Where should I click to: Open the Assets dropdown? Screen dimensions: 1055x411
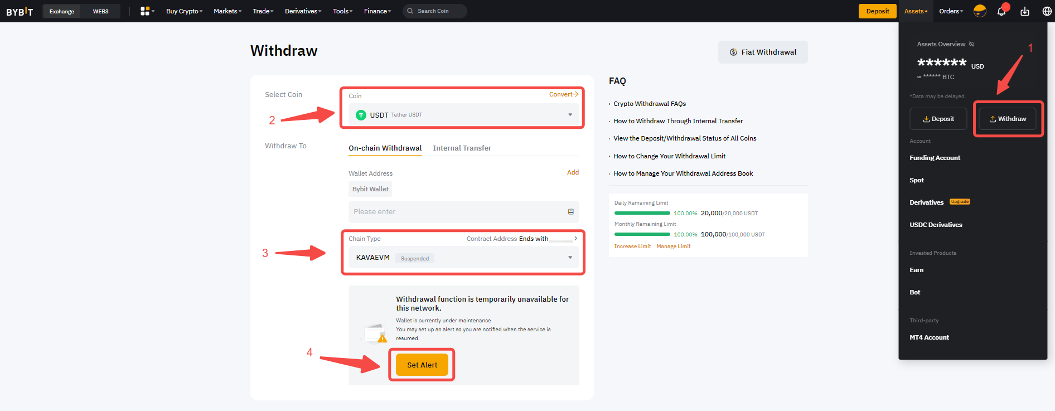click(x=916, y=11)
